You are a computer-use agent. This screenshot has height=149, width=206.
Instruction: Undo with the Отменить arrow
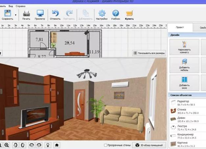56,13
